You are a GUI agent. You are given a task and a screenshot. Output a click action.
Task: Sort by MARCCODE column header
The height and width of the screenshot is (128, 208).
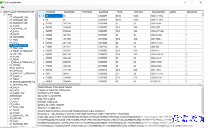[x=71, y=12]
